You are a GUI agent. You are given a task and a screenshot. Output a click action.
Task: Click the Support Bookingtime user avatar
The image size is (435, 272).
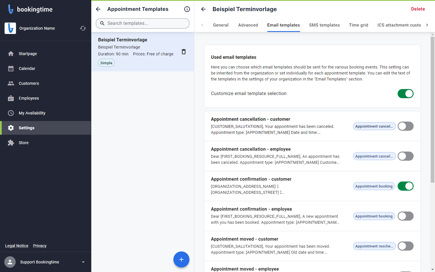(x=10, y=262)
